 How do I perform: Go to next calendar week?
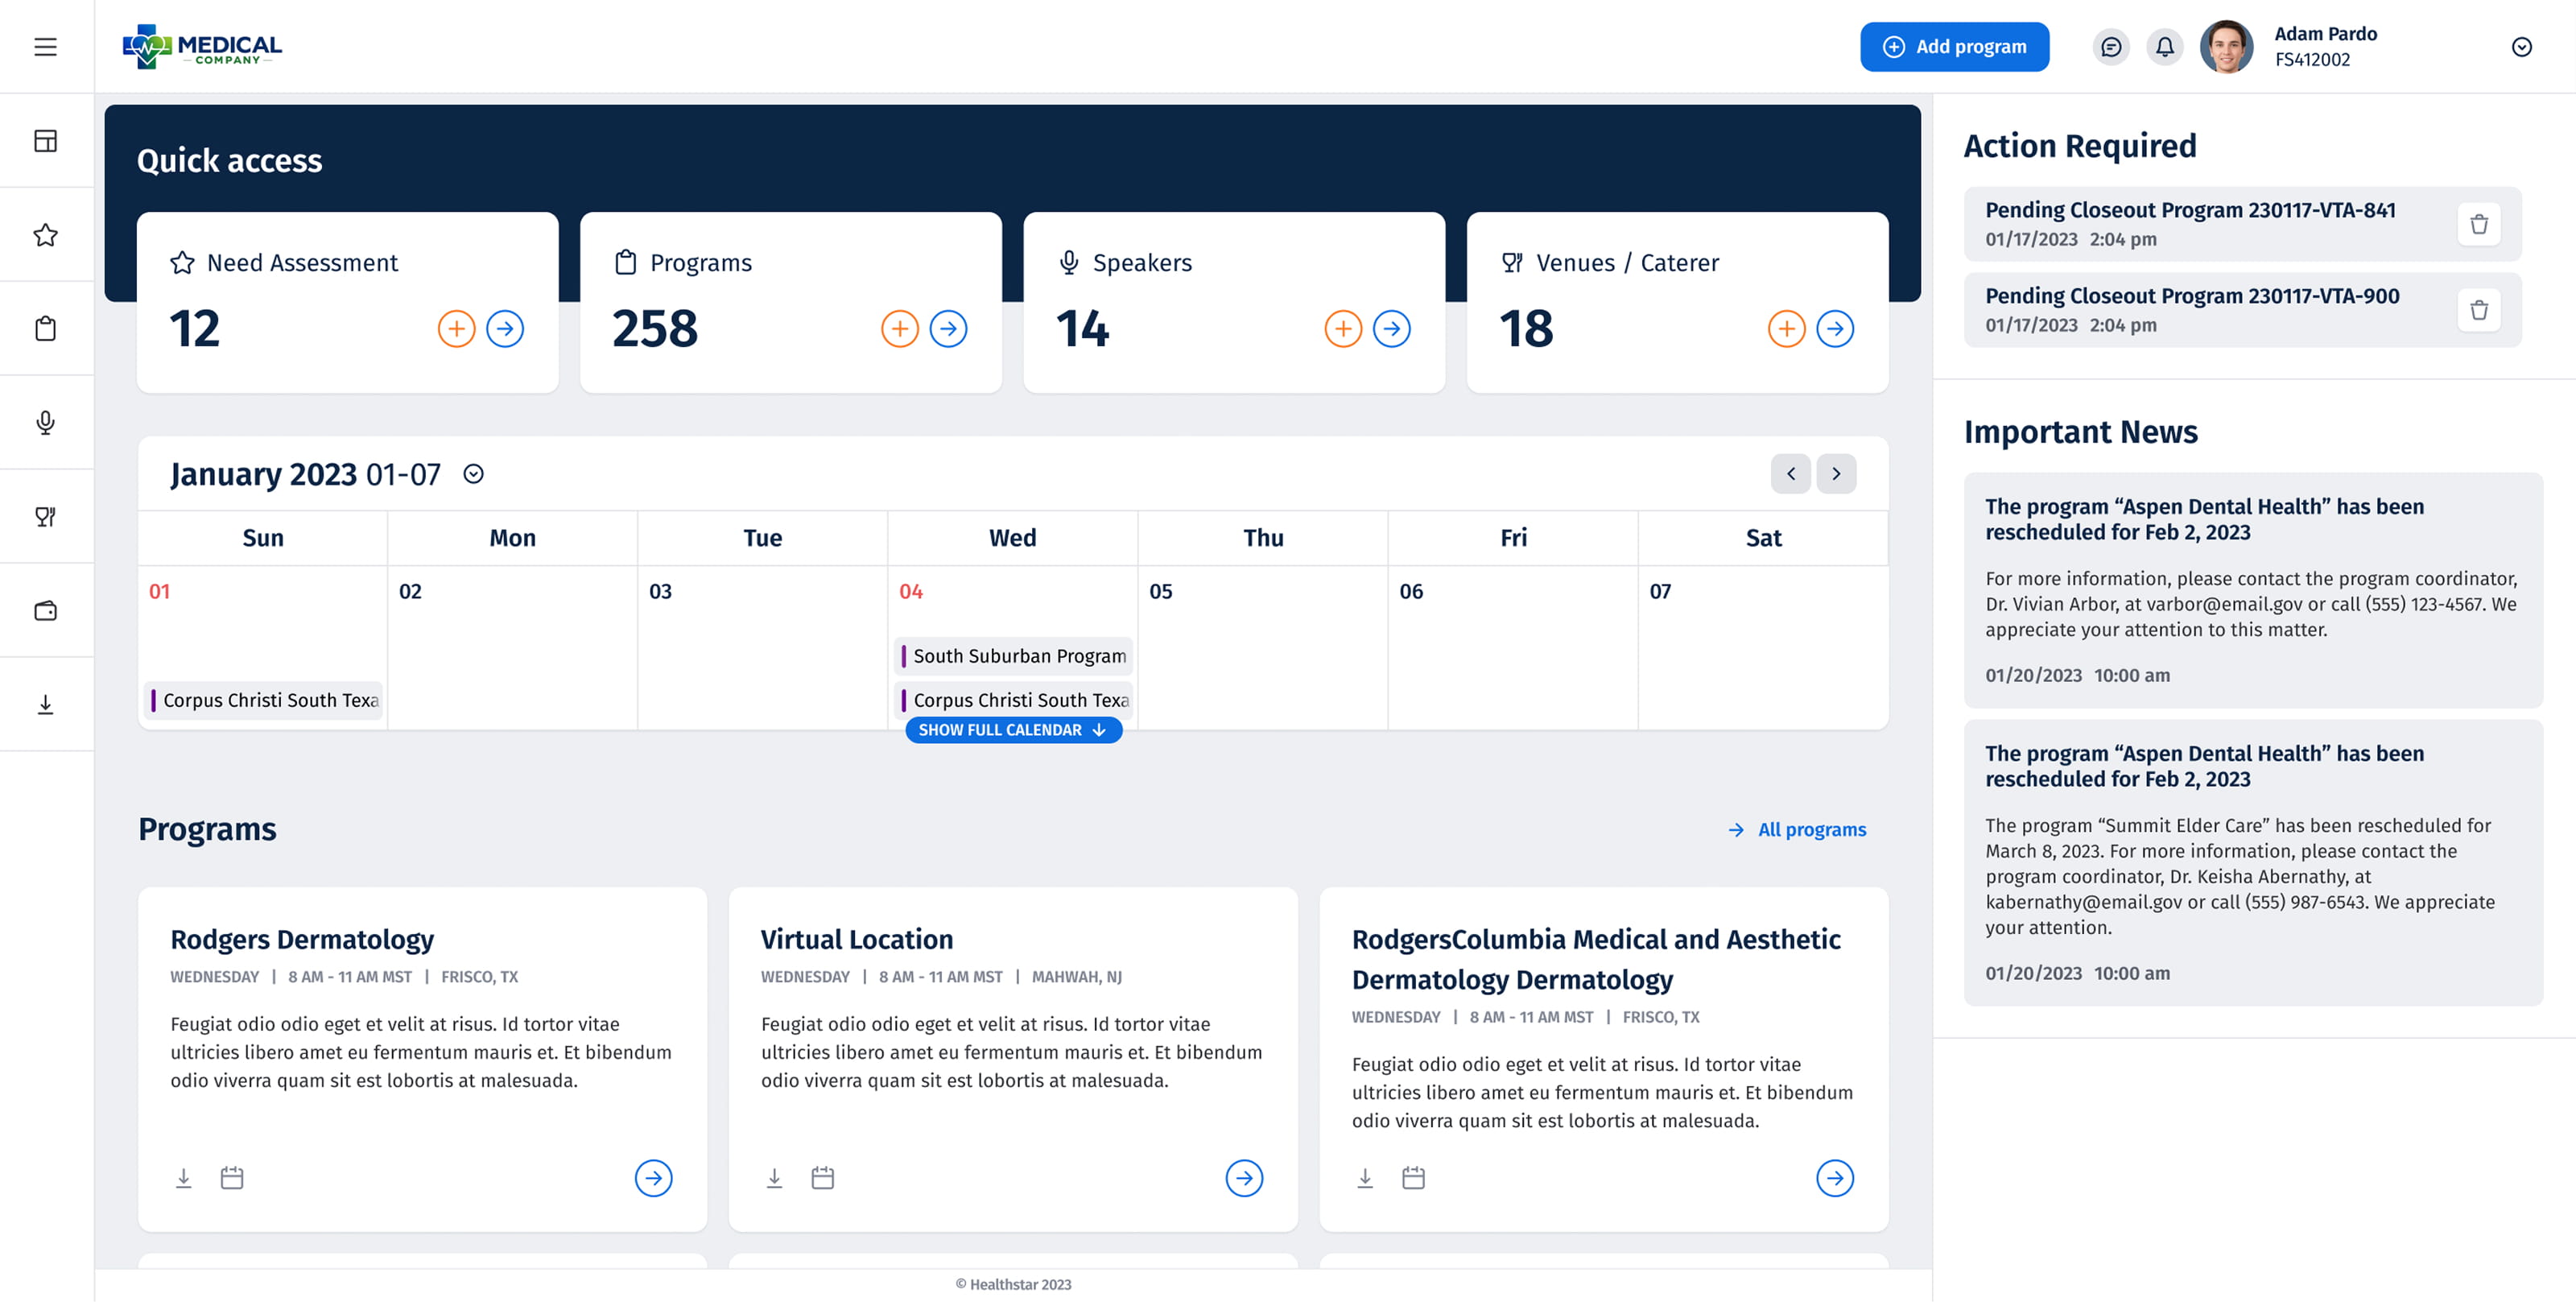coord(1836,474)
